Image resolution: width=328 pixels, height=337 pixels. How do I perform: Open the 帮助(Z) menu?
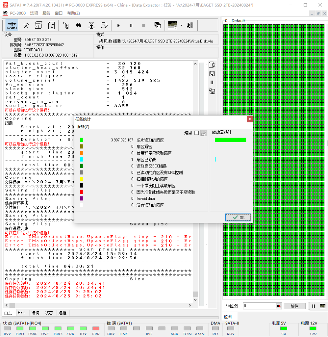point(73,13)
